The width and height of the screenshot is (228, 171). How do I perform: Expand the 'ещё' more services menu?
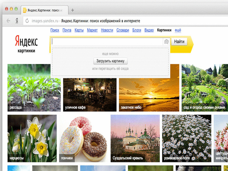(178, 30)
